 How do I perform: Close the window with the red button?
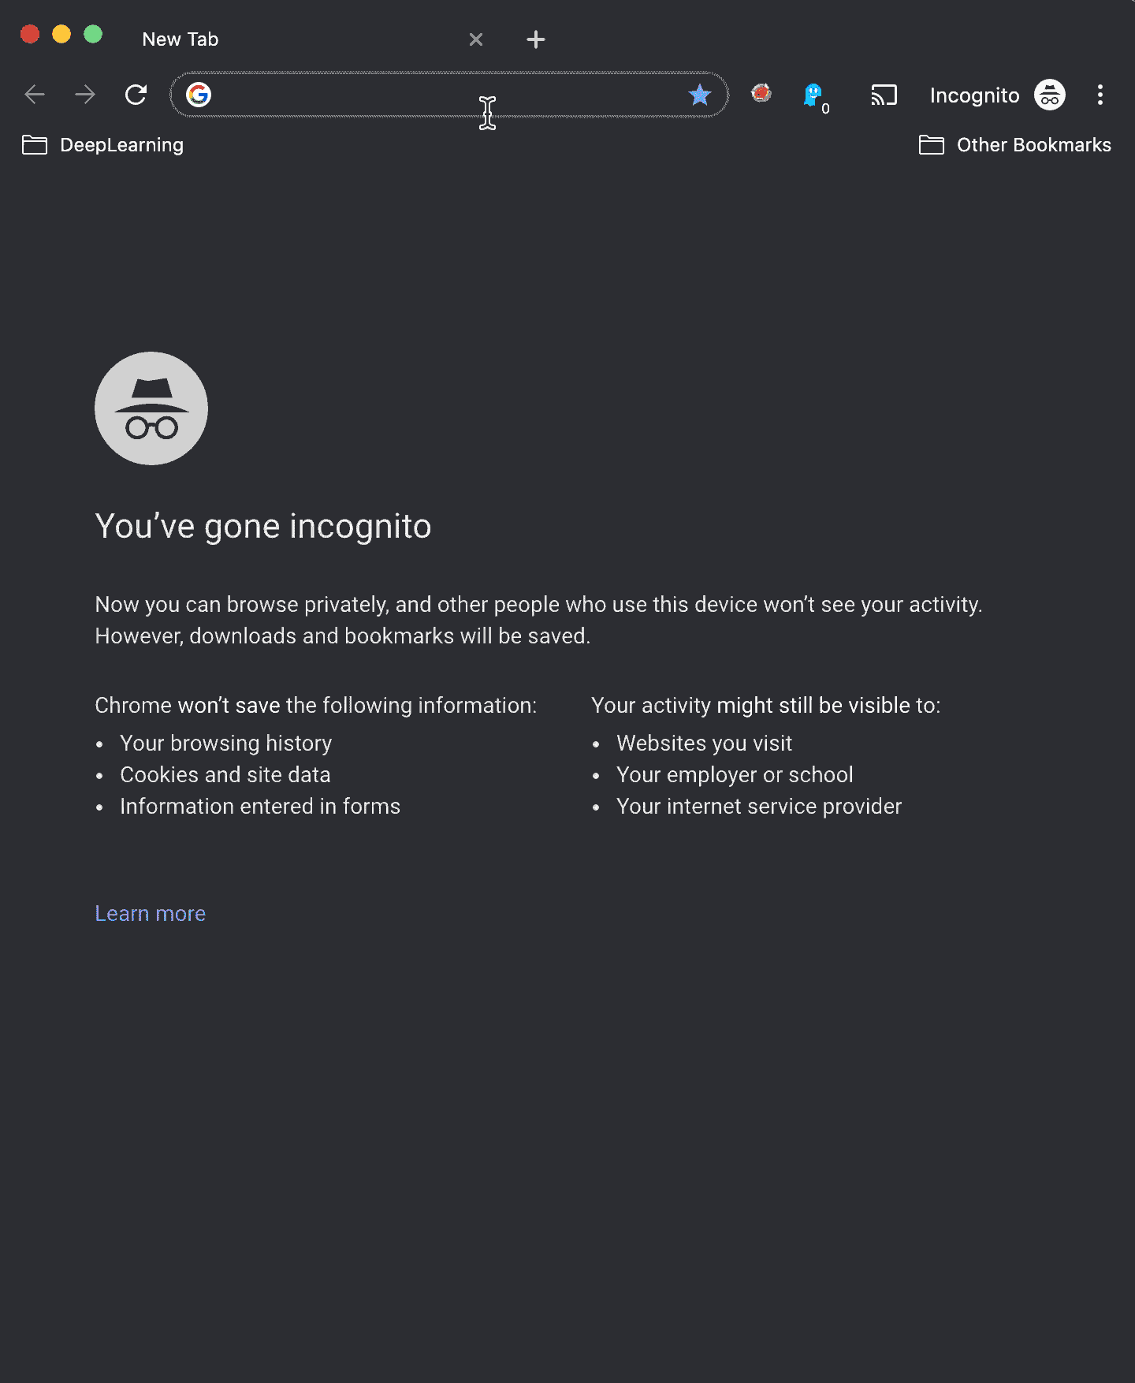[x=30, y=35]
